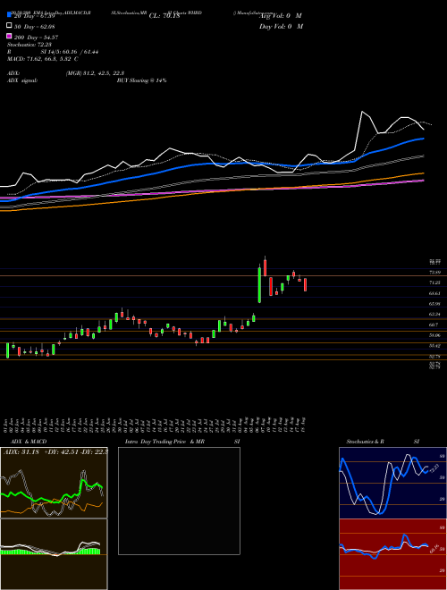This screenshot has height=590, width=447.
Task: Click the magenta 200 Day legend swatch
Action: tap(10, 36)
